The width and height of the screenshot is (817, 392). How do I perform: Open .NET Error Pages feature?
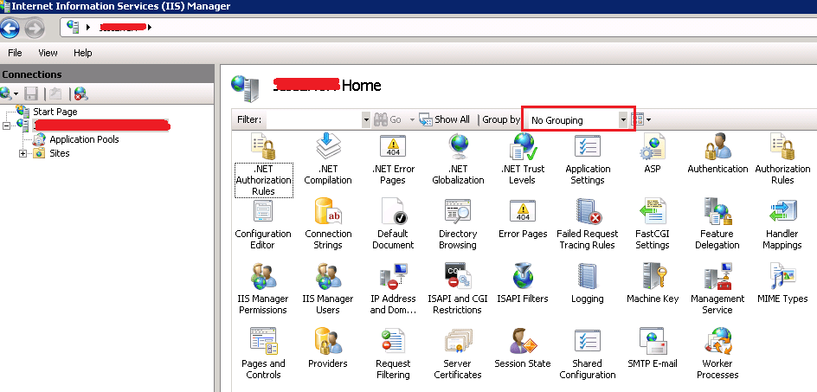[x=393, y=159]
